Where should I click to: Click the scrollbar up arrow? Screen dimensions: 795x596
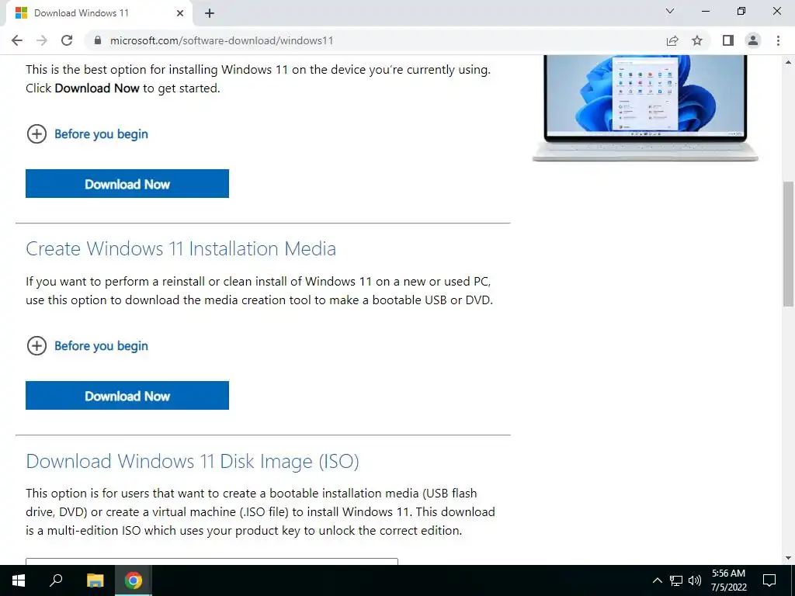coord(788,62)
